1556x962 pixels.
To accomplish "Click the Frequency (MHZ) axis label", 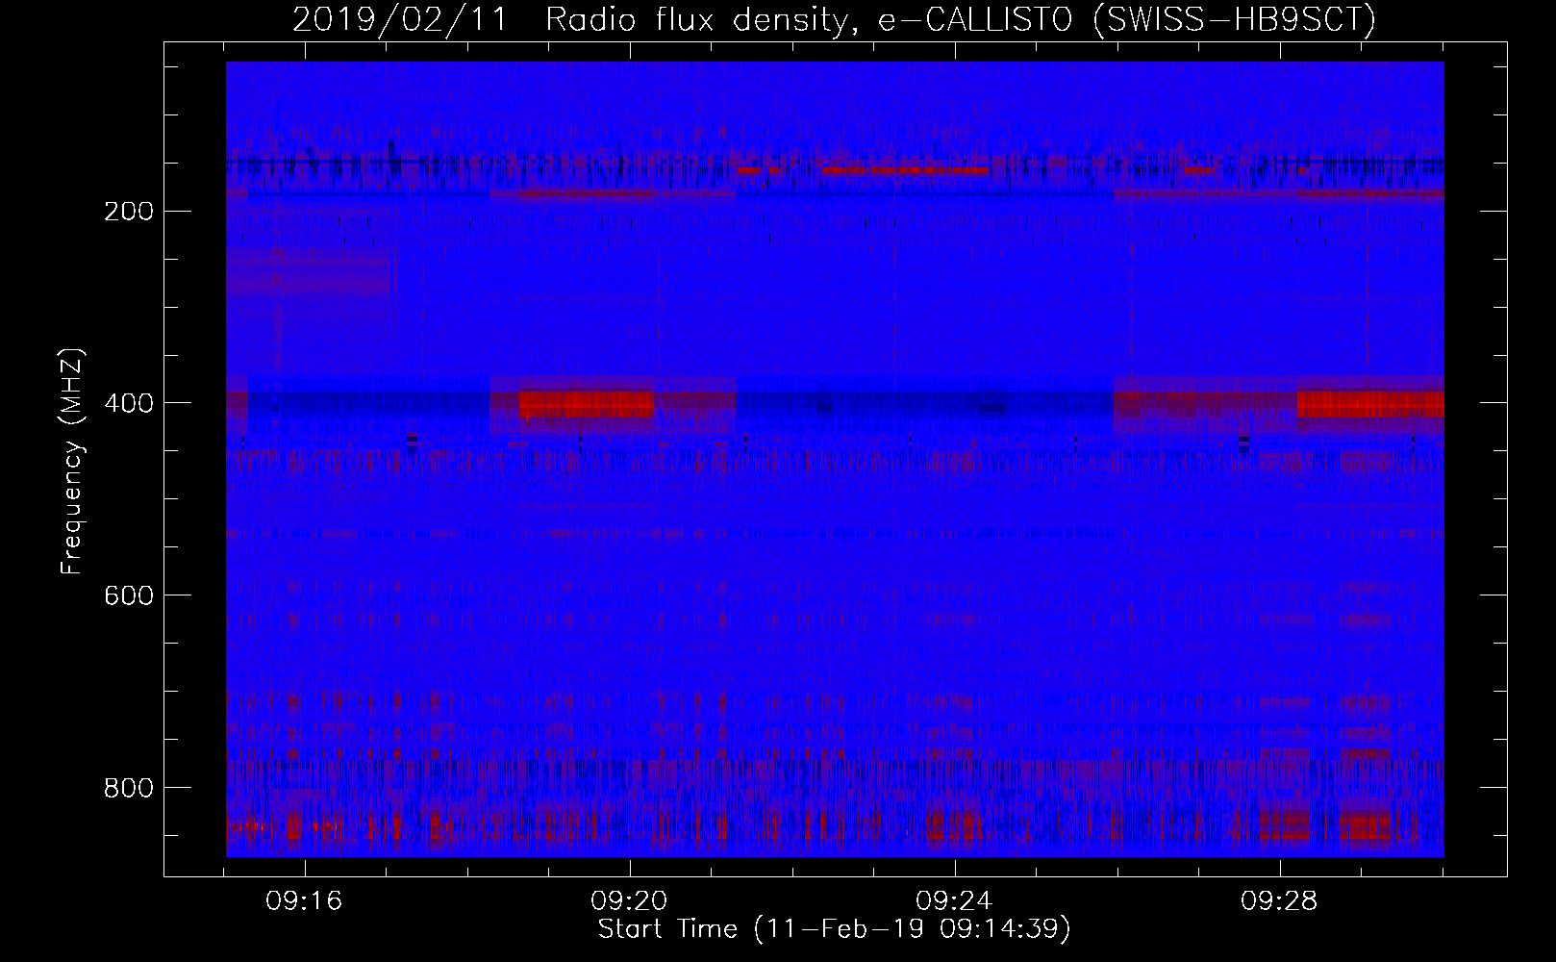I will click(x=72, y=461).
